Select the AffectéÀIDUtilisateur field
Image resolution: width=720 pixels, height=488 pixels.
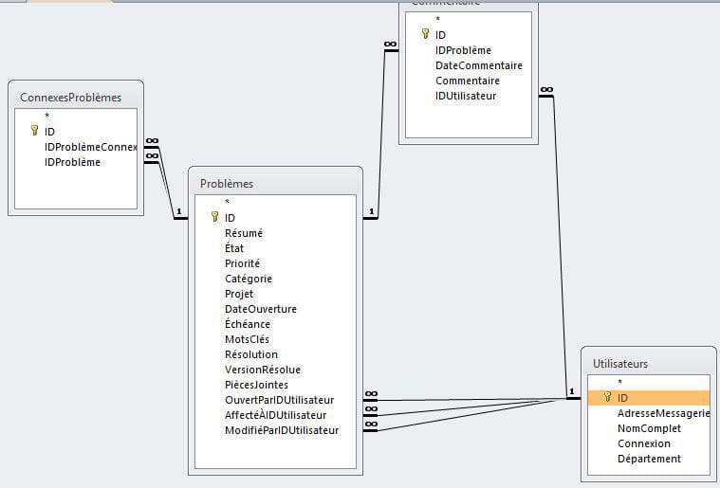[275, 415]
